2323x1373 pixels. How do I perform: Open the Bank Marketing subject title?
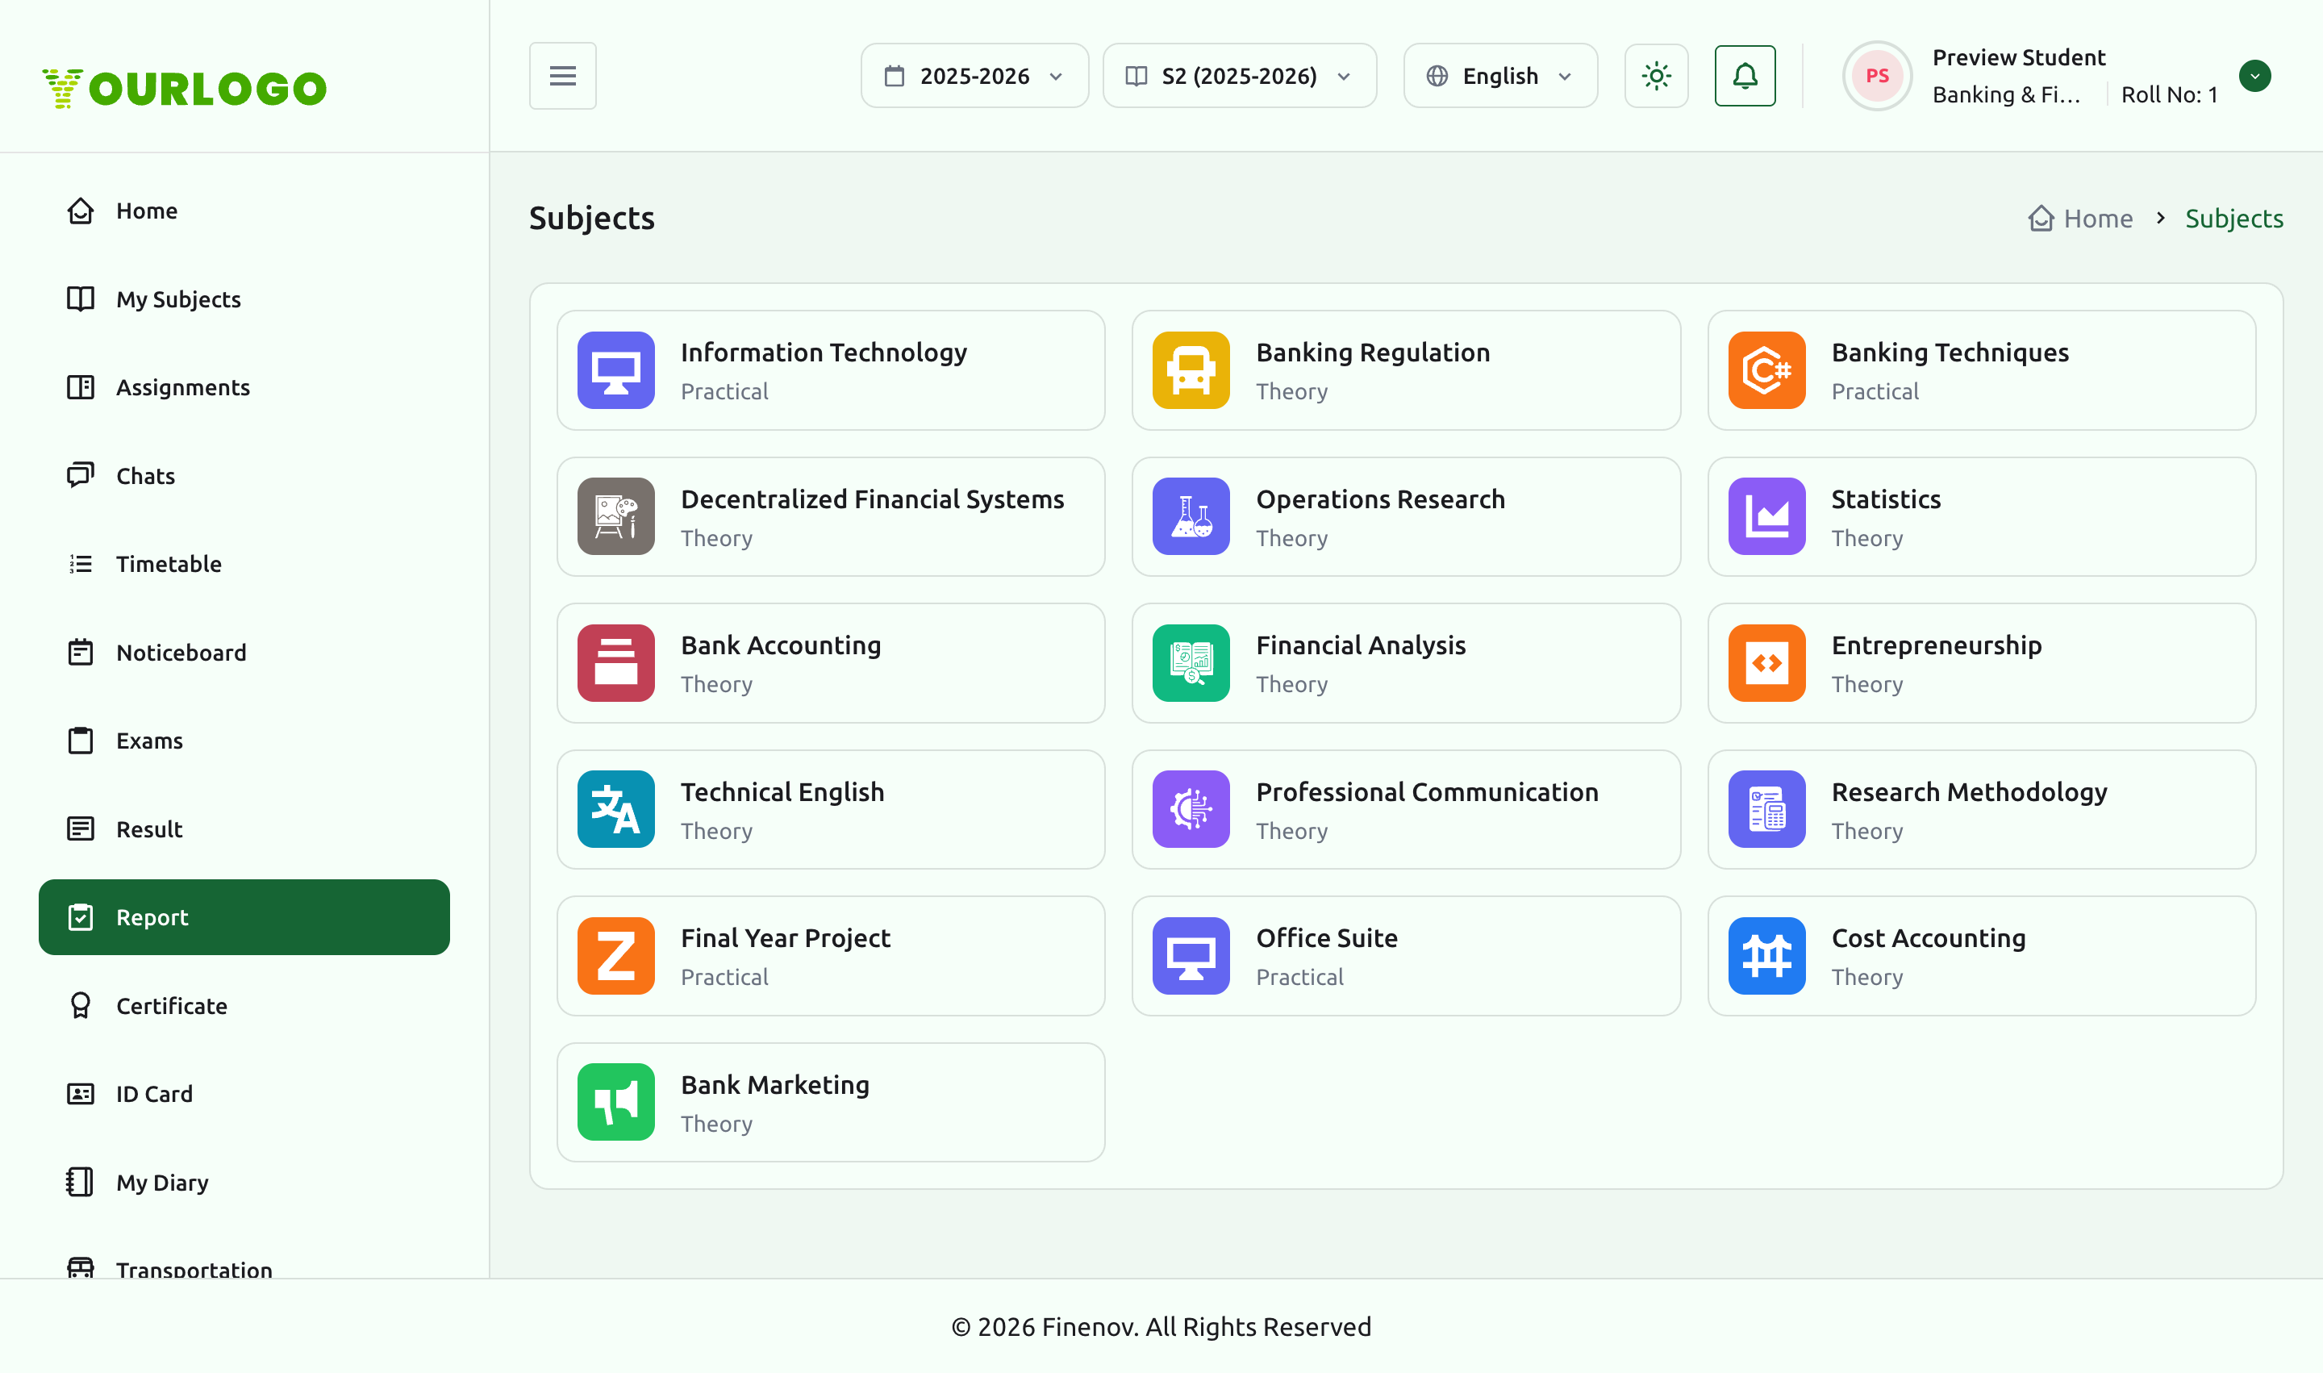pos(775,1085)
